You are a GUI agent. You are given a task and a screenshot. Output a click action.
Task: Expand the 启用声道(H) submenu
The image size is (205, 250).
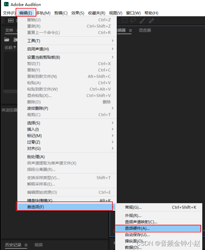67,49
